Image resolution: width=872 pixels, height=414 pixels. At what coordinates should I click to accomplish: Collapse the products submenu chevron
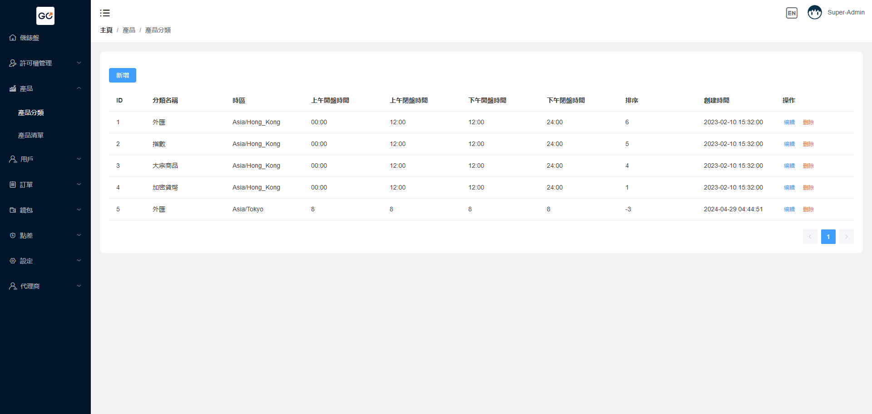pos(79,88)
